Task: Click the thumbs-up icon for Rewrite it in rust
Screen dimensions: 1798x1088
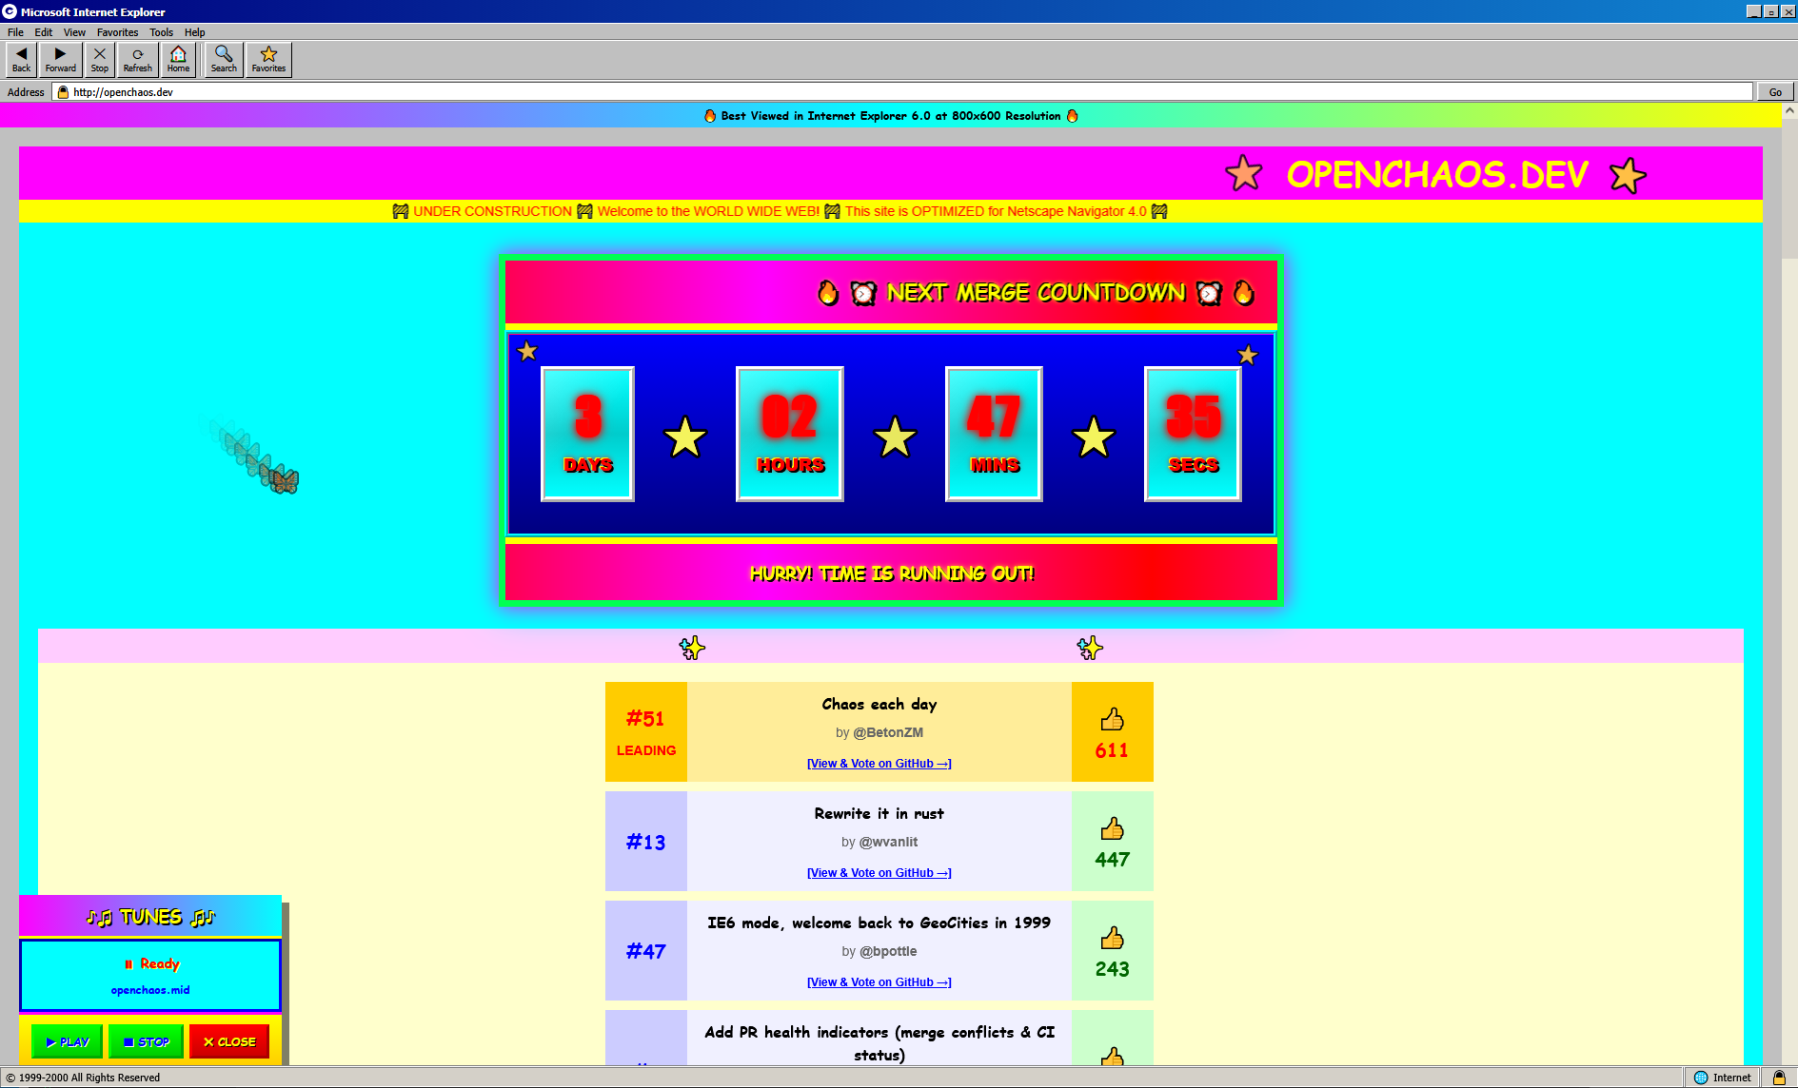Action: [x=1112, y=828]
